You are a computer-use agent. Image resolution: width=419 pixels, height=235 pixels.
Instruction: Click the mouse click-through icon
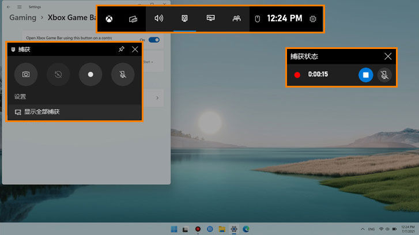(257, 18)
